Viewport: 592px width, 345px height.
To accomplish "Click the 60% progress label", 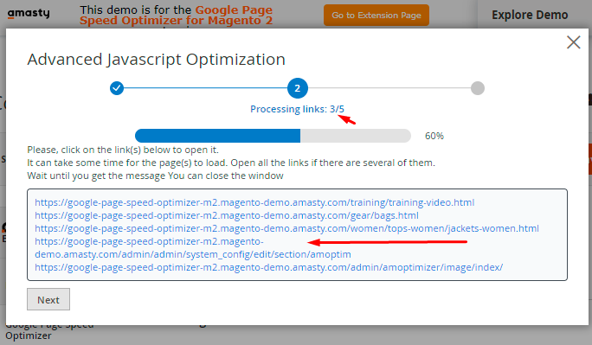I will 434,136.
